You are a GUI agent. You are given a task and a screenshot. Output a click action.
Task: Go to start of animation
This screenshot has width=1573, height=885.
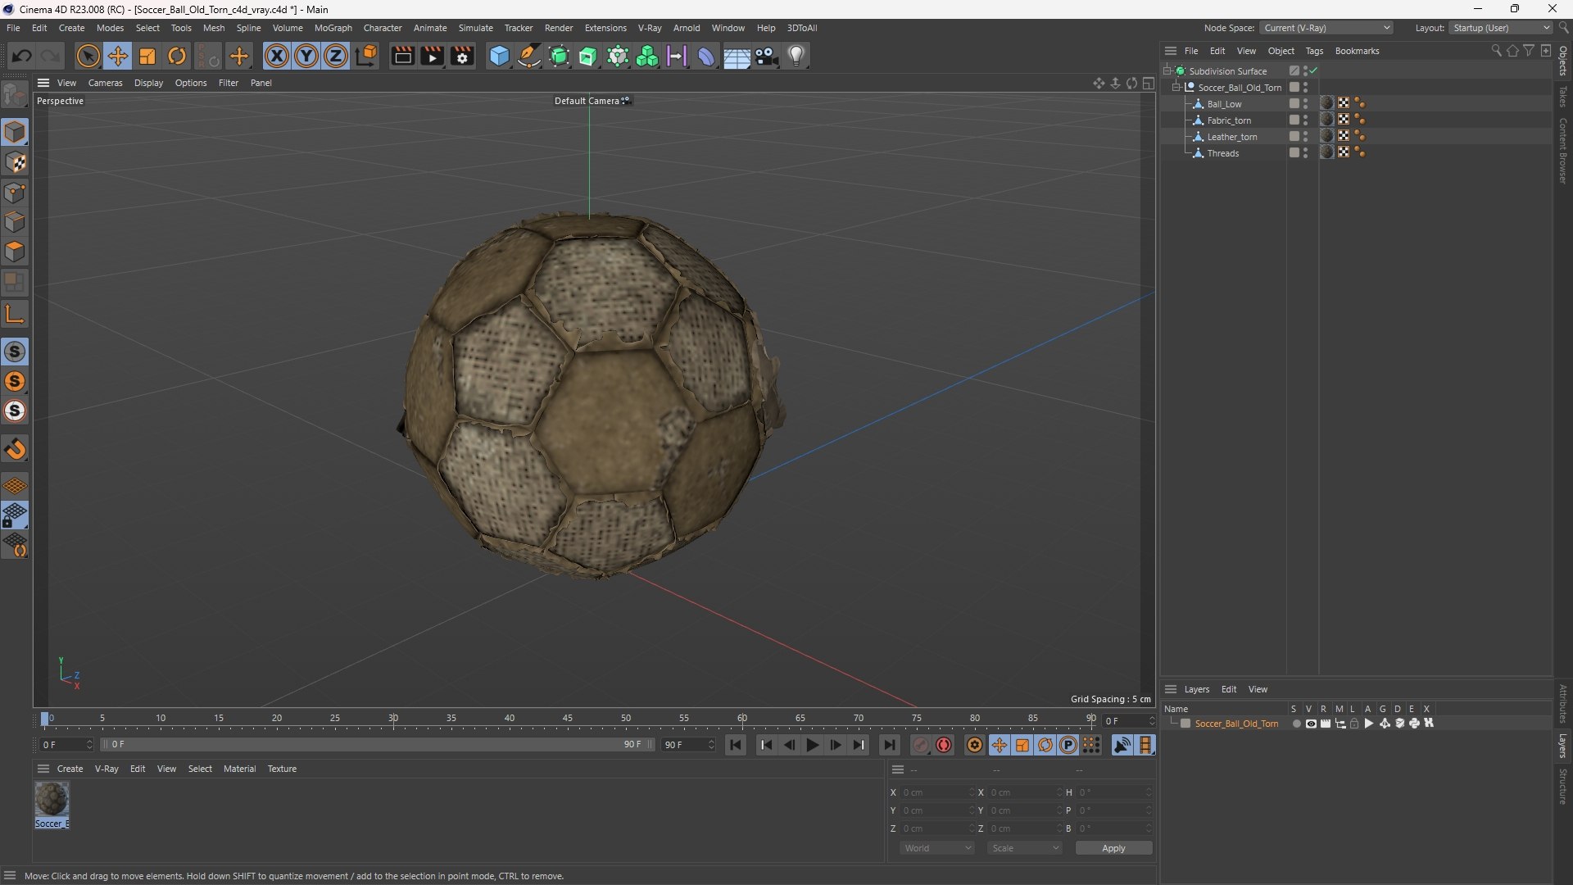click(x=736, y=745)
